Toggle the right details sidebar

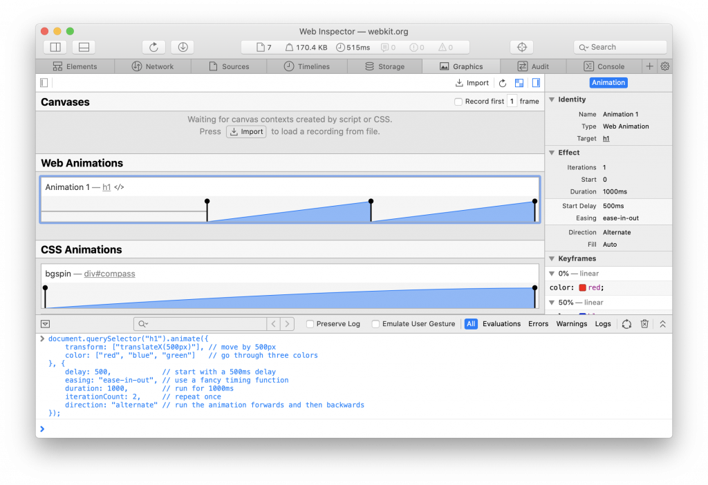(x=536, y=83)
